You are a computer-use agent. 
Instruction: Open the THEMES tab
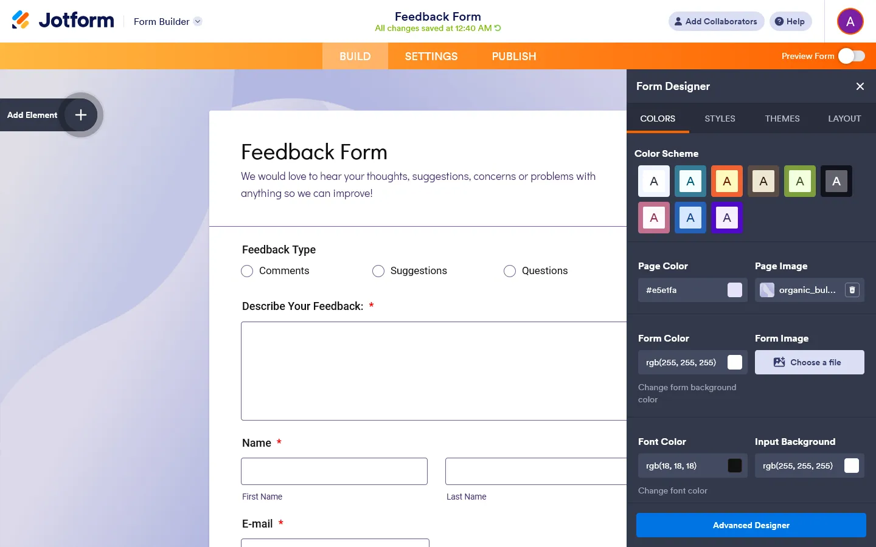pos(782,119)
